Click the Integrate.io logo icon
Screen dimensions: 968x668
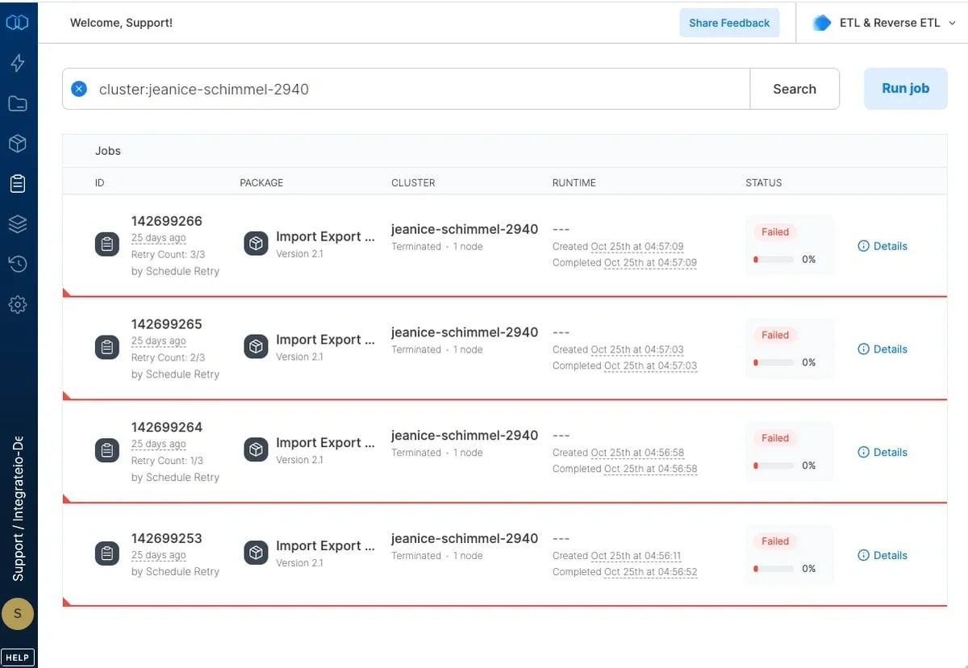click(18, 23)
